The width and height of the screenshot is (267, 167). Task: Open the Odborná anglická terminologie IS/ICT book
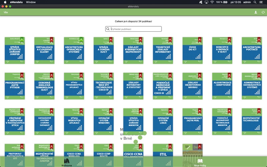[44, 86]
